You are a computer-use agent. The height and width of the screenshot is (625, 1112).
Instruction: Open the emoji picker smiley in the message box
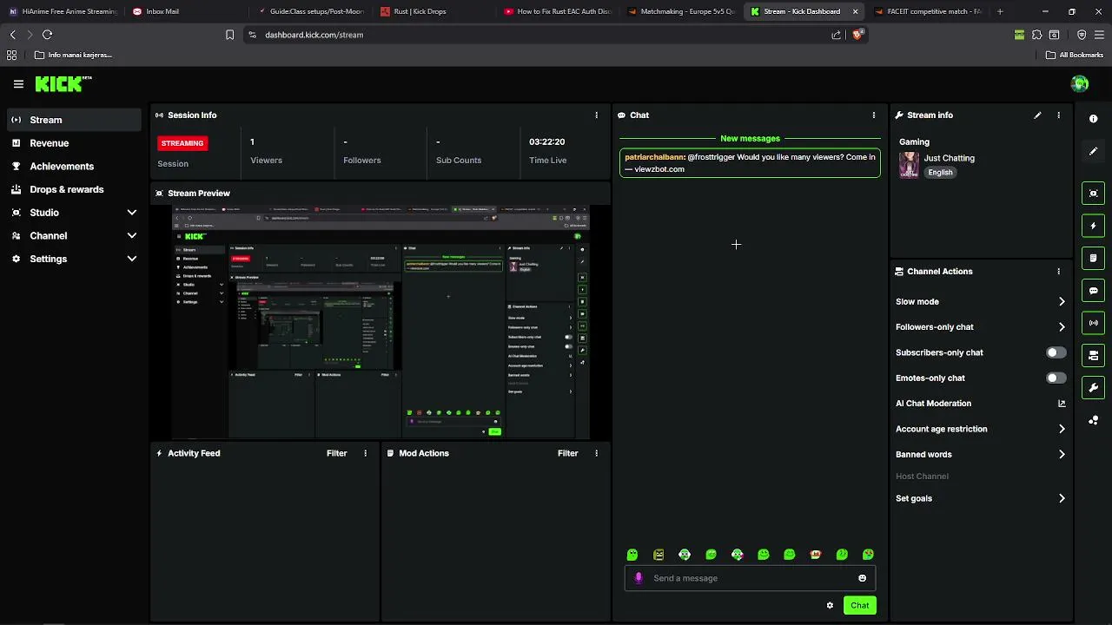tap(862, 578)
